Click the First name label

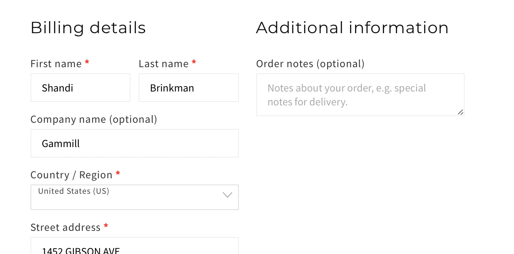(x=56, y=64)
